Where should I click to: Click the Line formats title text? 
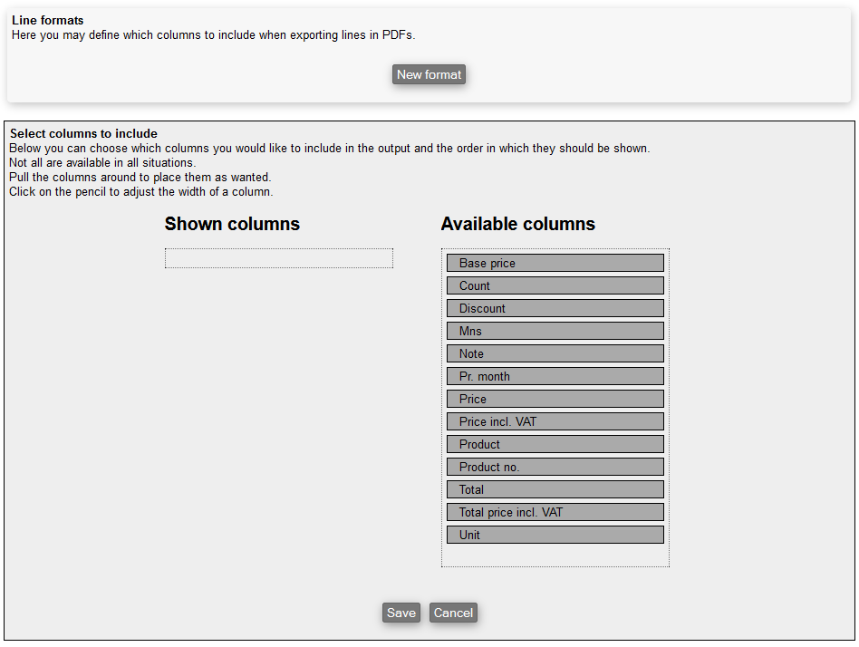pos(48,20)
